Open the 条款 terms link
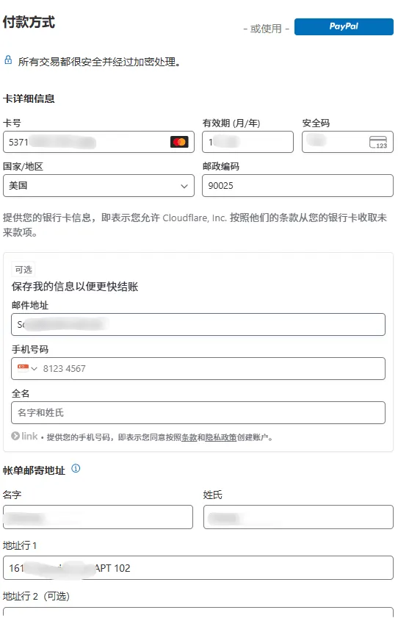Image resolution: width=398 pixels, height=621 pixels. (x=189, y=437)
